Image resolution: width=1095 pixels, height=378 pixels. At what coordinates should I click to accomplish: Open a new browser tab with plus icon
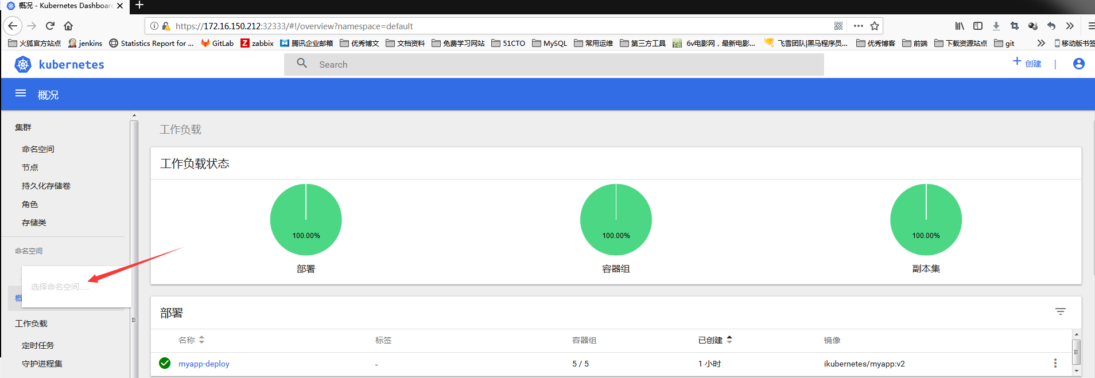[x=139, y=6]
